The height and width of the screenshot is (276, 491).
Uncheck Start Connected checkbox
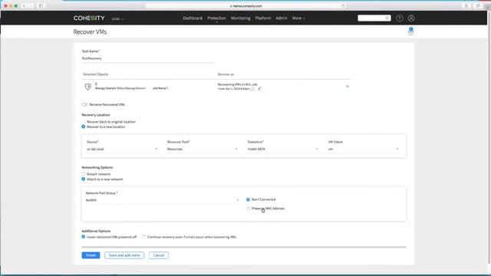tap(248, 199)
